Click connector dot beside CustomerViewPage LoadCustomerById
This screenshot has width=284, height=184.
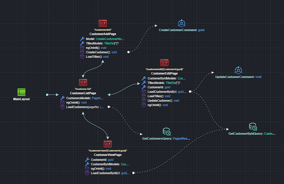(133, 173)
